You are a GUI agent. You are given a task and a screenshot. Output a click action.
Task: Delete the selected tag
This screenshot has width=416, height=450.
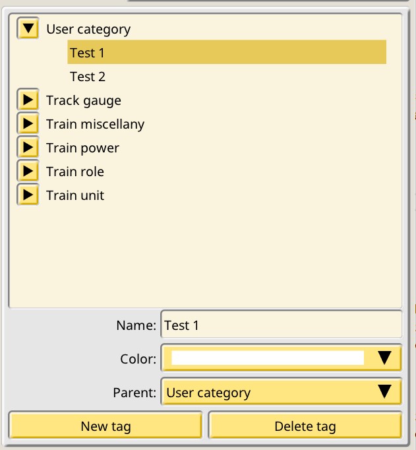point(305,426)
